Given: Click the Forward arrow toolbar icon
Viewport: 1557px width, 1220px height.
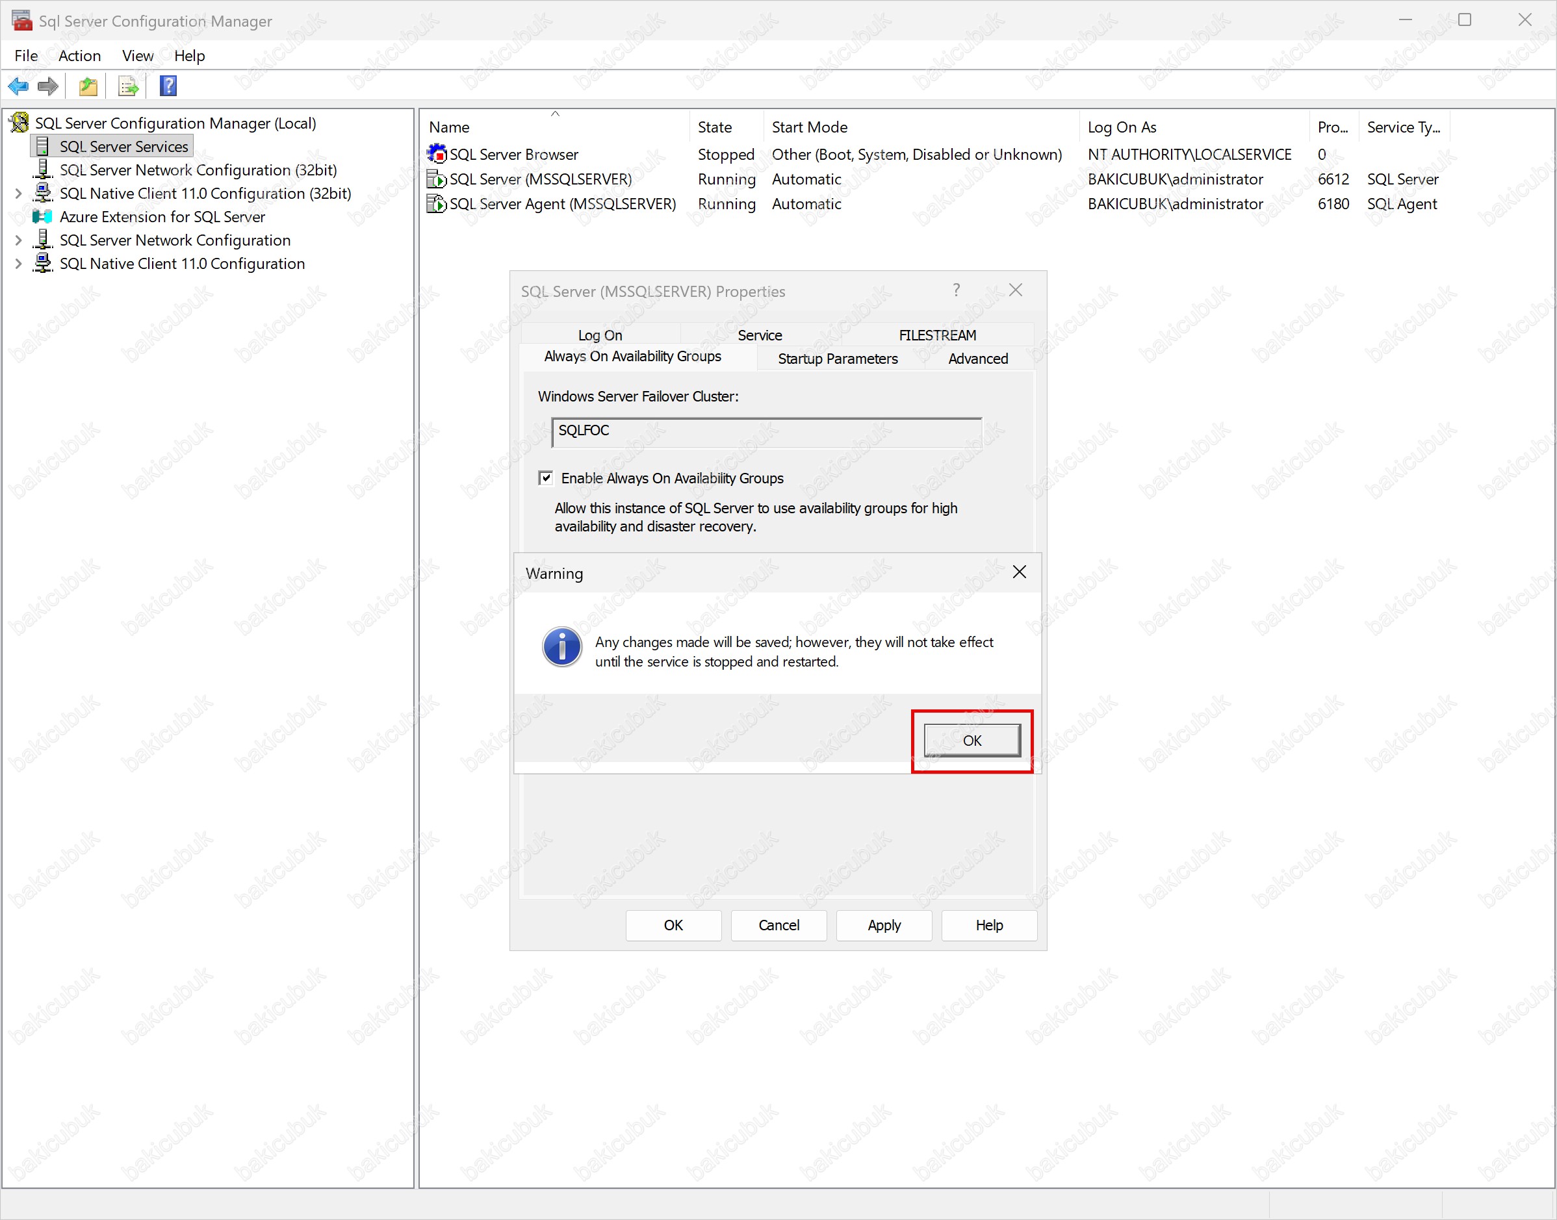Looking at the screenshot, I should click(x=48, y=86).
